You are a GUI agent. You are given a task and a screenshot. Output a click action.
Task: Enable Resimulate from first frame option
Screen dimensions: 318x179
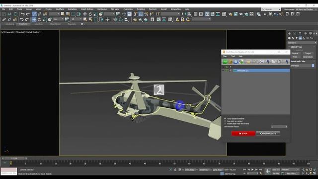(225, 123)
